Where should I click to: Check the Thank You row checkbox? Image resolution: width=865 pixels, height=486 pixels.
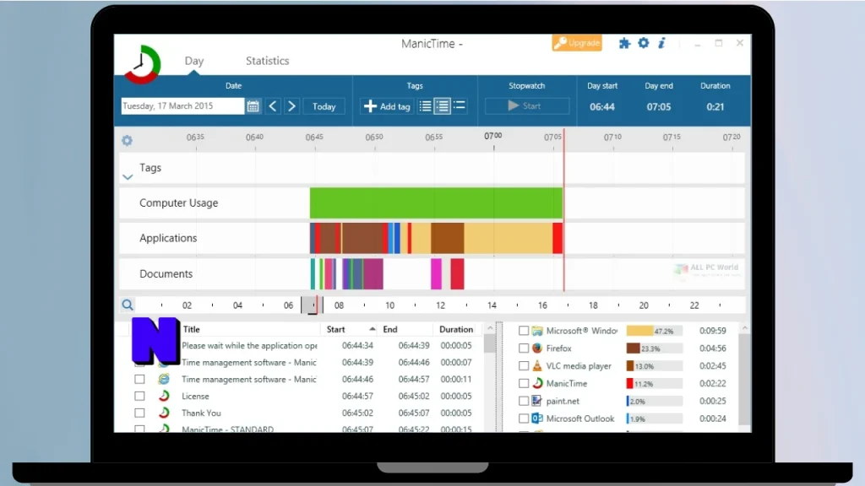point(139,413)
